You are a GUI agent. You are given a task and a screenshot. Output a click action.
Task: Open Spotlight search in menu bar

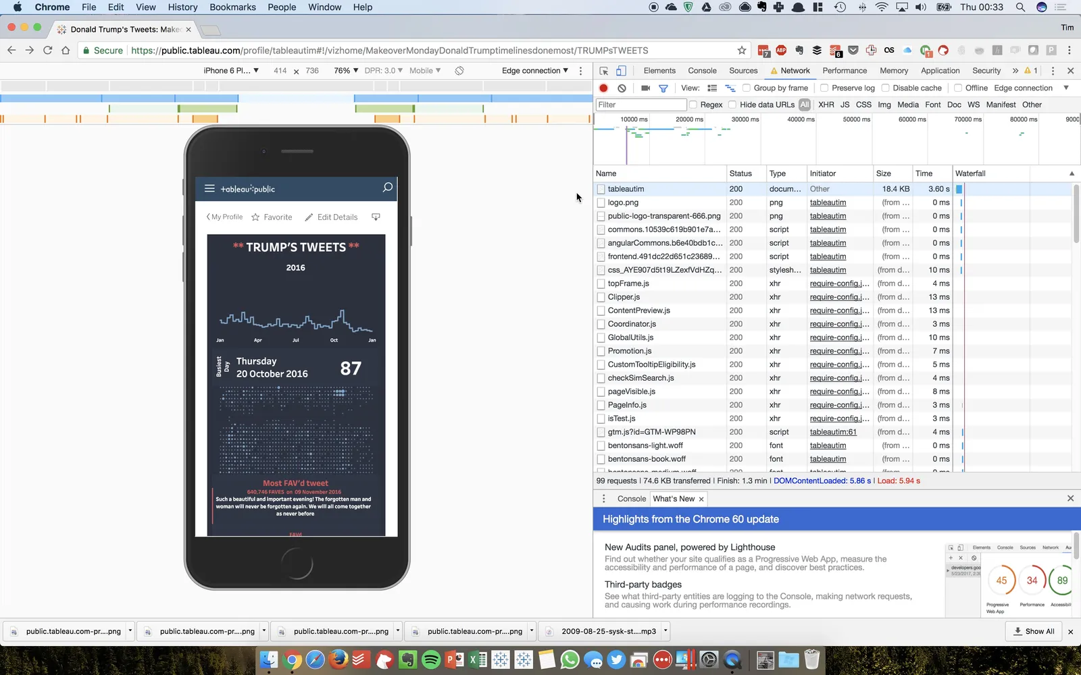pyautogui.click(x=1020, y=7)
